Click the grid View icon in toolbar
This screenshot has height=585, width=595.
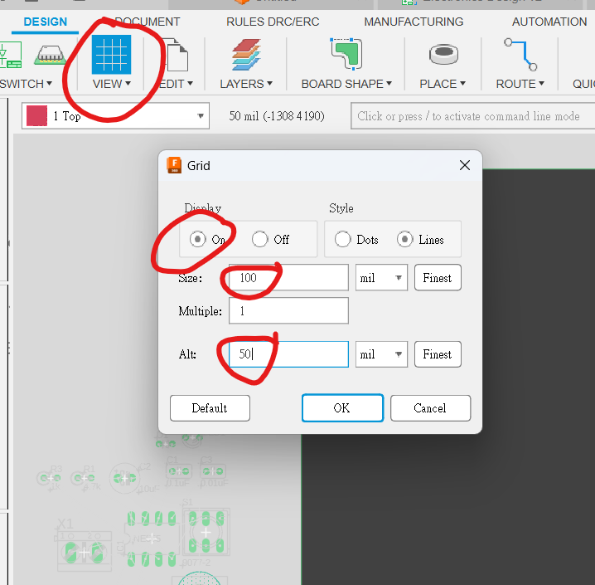tap(111, 55)
